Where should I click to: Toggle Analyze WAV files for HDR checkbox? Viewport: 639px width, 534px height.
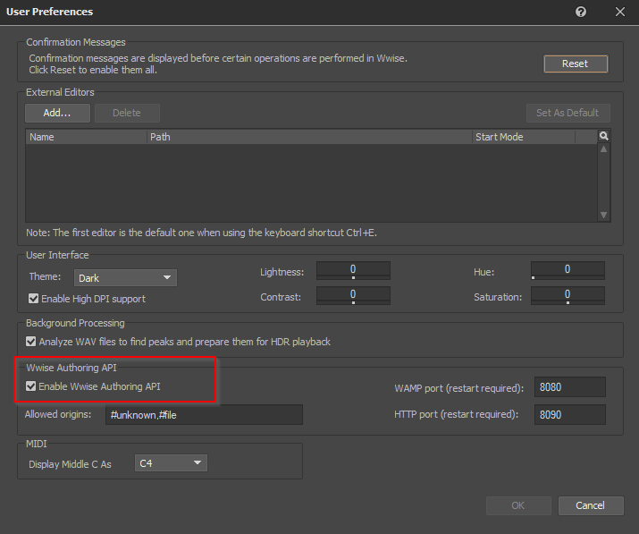coord(31,342)
